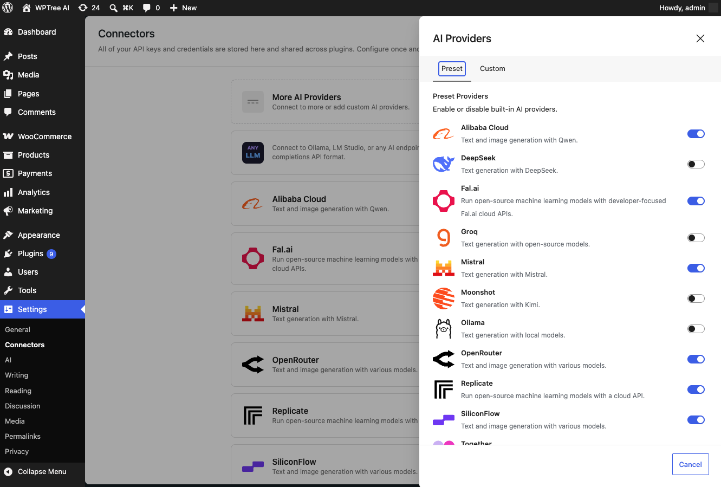Open the search ⌘K command palette
Viewport: 721px width, 487px height.
pyautogui.click(x=121, y=8)
